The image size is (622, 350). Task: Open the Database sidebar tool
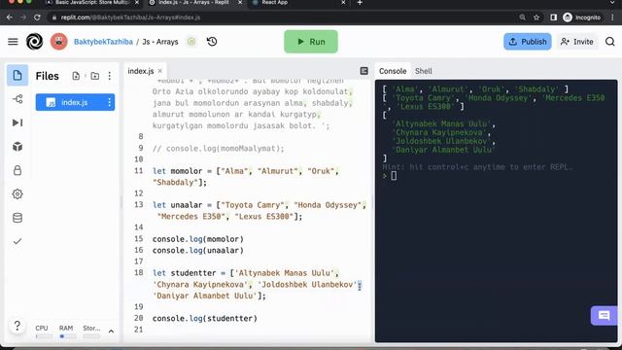17,218
